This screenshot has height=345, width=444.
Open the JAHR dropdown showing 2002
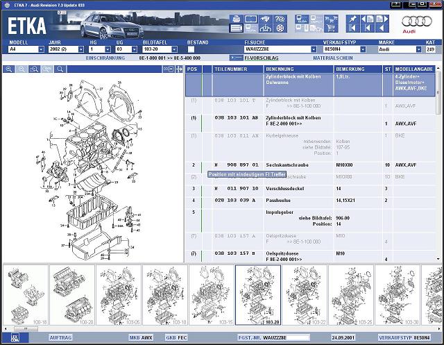(x=81, y=49)
